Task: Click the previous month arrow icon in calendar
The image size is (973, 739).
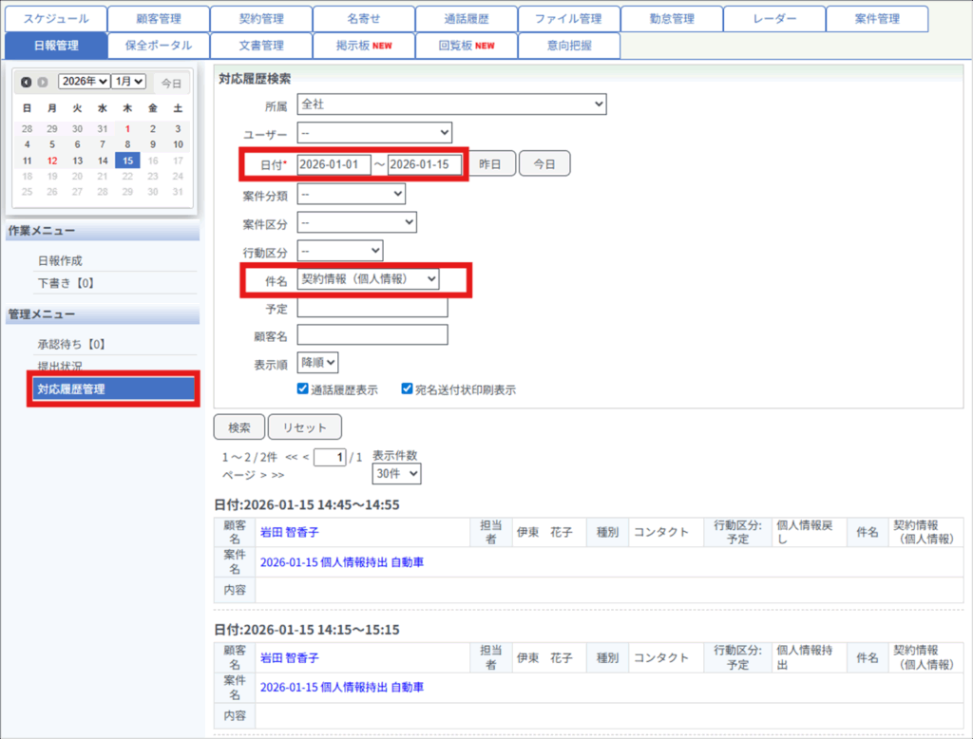Action: [x=26, y=84]
